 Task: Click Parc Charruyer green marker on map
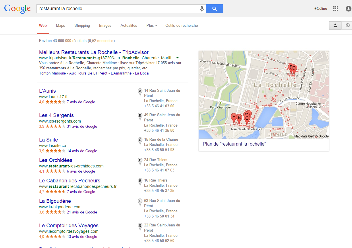(220, 103)
